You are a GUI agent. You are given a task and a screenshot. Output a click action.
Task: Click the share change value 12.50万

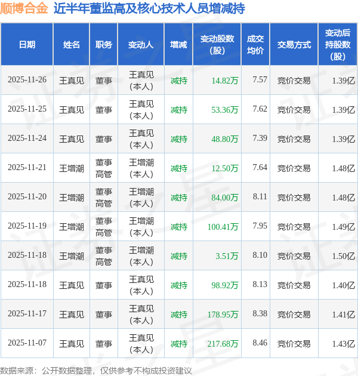coord(225,168)
